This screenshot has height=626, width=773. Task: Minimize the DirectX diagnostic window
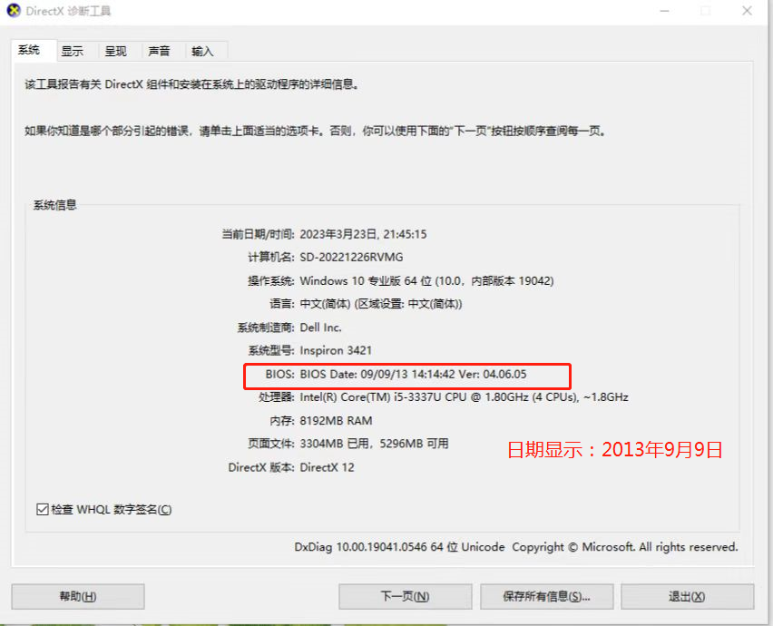665,10
